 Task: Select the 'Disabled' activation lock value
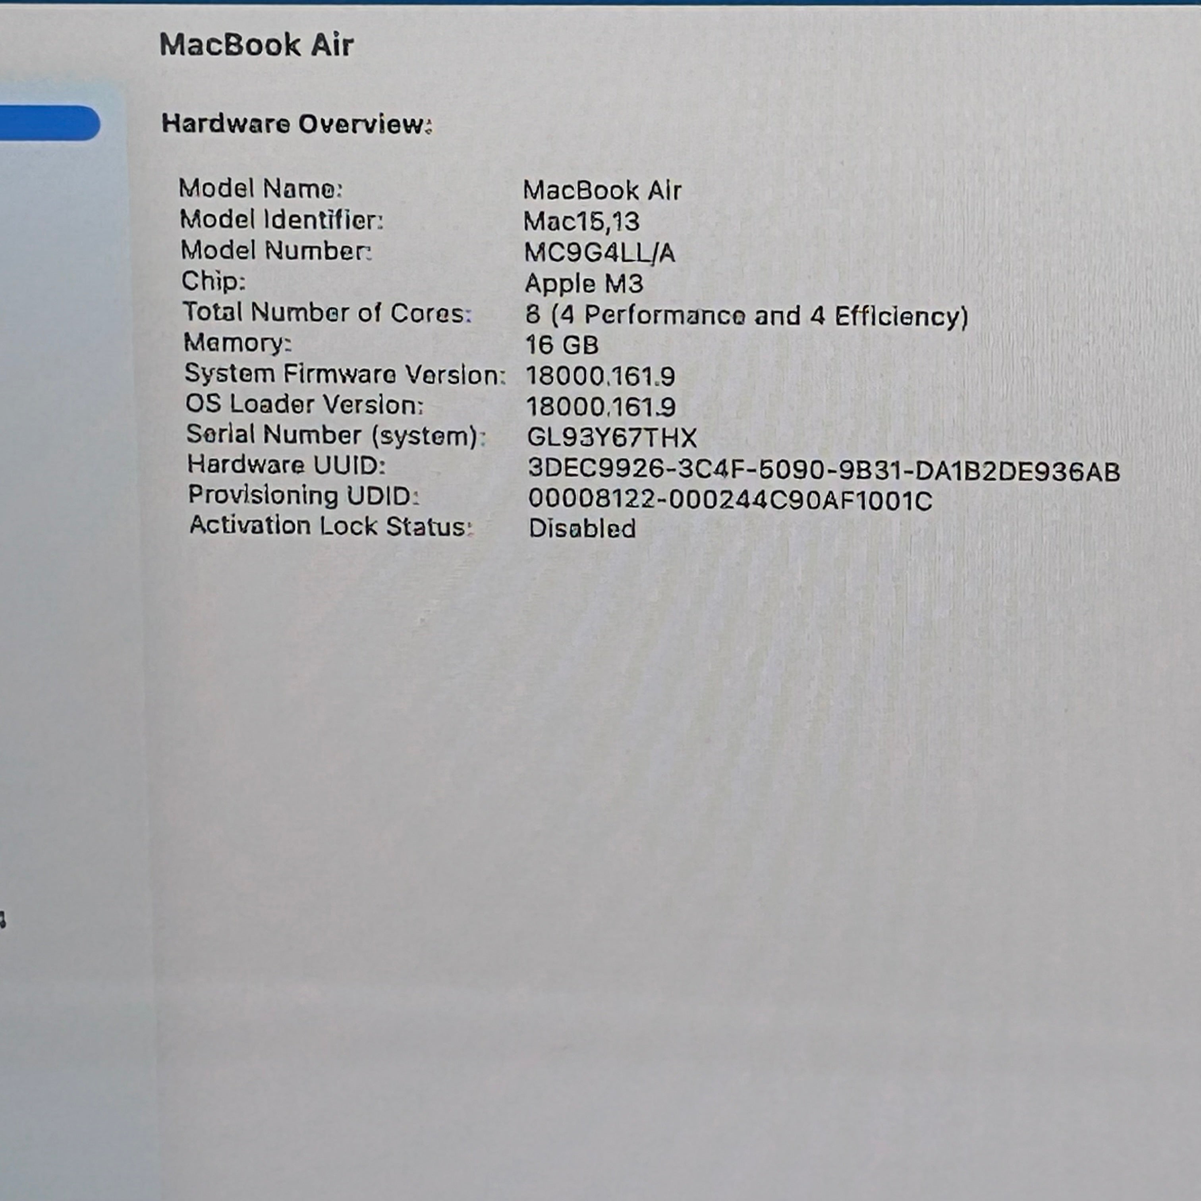tap(582, 528)
